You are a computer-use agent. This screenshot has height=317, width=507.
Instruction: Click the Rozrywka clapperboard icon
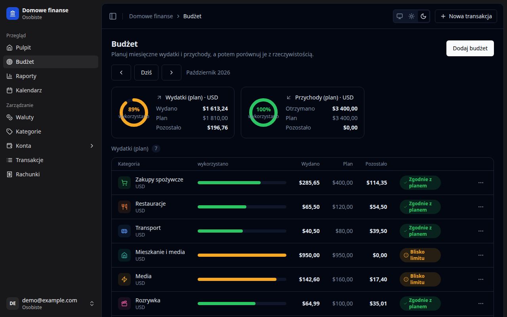click(x=124, y=304)
